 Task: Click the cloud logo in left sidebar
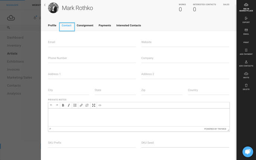pos(11,18)
